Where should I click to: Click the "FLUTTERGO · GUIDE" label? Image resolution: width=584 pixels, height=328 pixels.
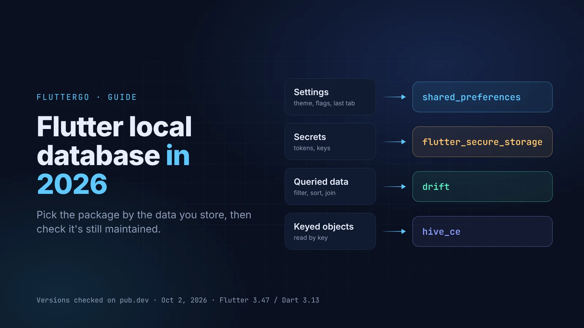[x=87, y=97]
